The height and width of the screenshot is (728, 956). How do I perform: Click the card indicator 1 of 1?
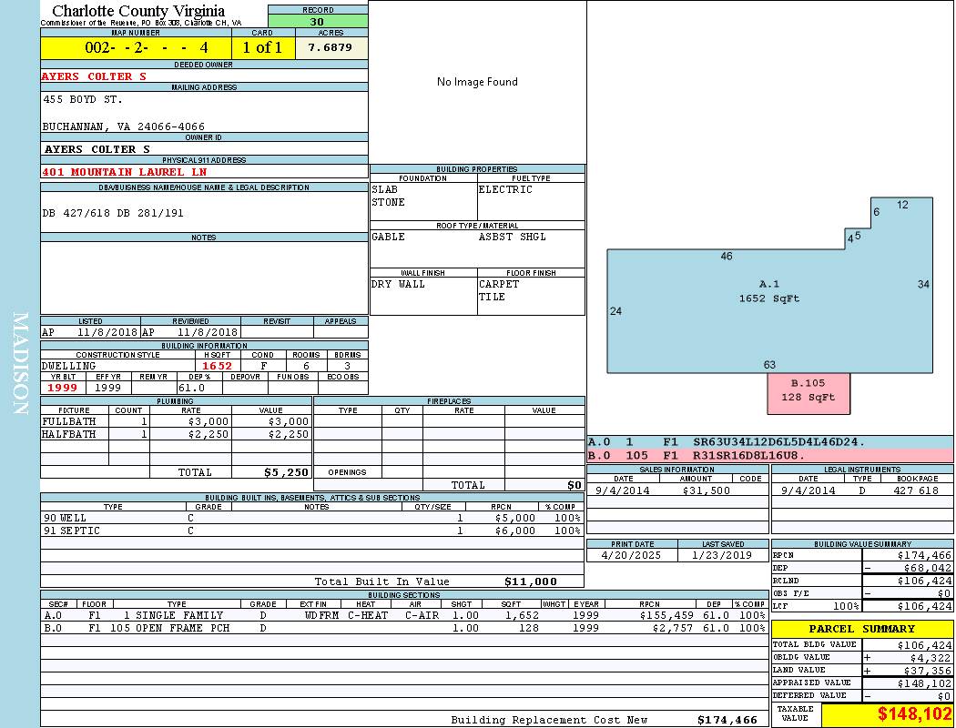coord(263,47)
